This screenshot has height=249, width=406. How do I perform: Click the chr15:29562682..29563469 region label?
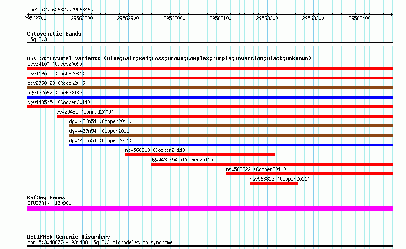pyautogui.click(x=60, y=10)
